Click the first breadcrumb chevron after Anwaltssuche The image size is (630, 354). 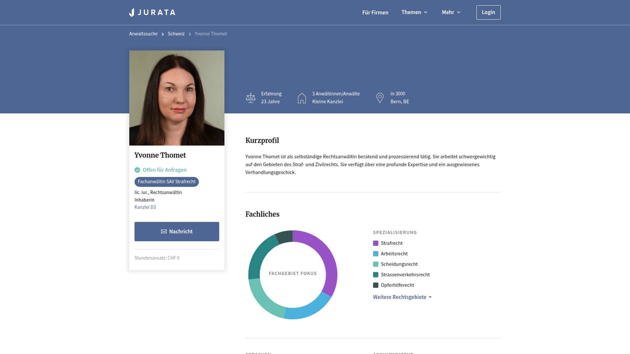(x=163, y=34)
